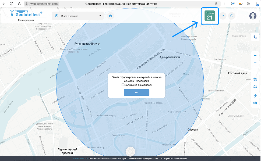Click the question mark help icon

pos(223,16)
